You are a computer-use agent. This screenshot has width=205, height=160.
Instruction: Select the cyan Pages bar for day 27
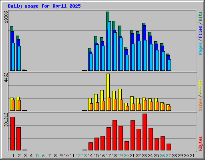tap(169, 65)
